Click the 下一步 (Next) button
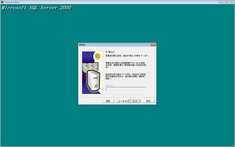The width and height of the screenshot is (235, 147). click(x=134, y=101)
